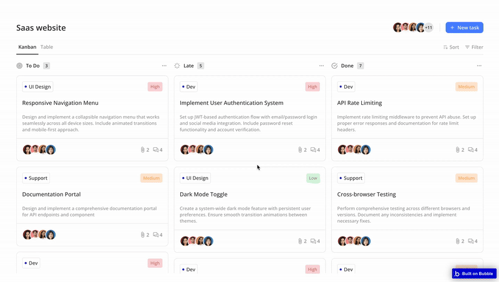Click attachment paperclip on Responsive Navigation Menu card

[143, 150]
